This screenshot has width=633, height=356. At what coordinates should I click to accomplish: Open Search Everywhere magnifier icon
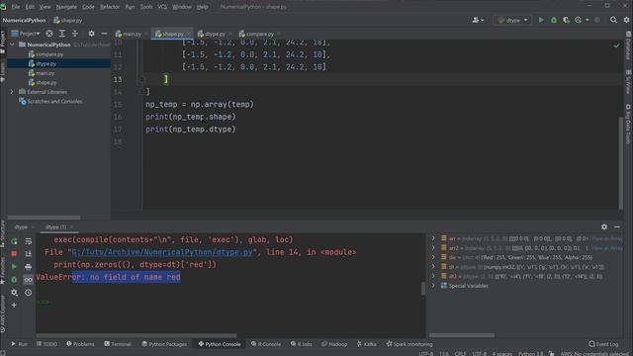tap(613, 20)
